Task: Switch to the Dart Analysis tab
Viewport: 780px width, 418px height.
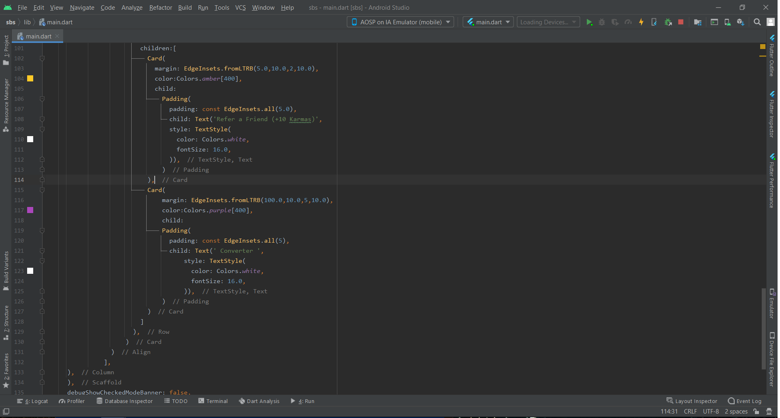Action: pos(259,401)
